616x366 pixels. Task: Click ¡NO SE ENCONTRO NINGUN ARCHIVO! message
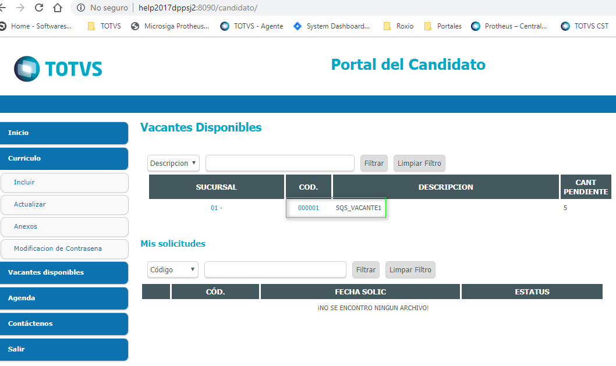[373, 308]
